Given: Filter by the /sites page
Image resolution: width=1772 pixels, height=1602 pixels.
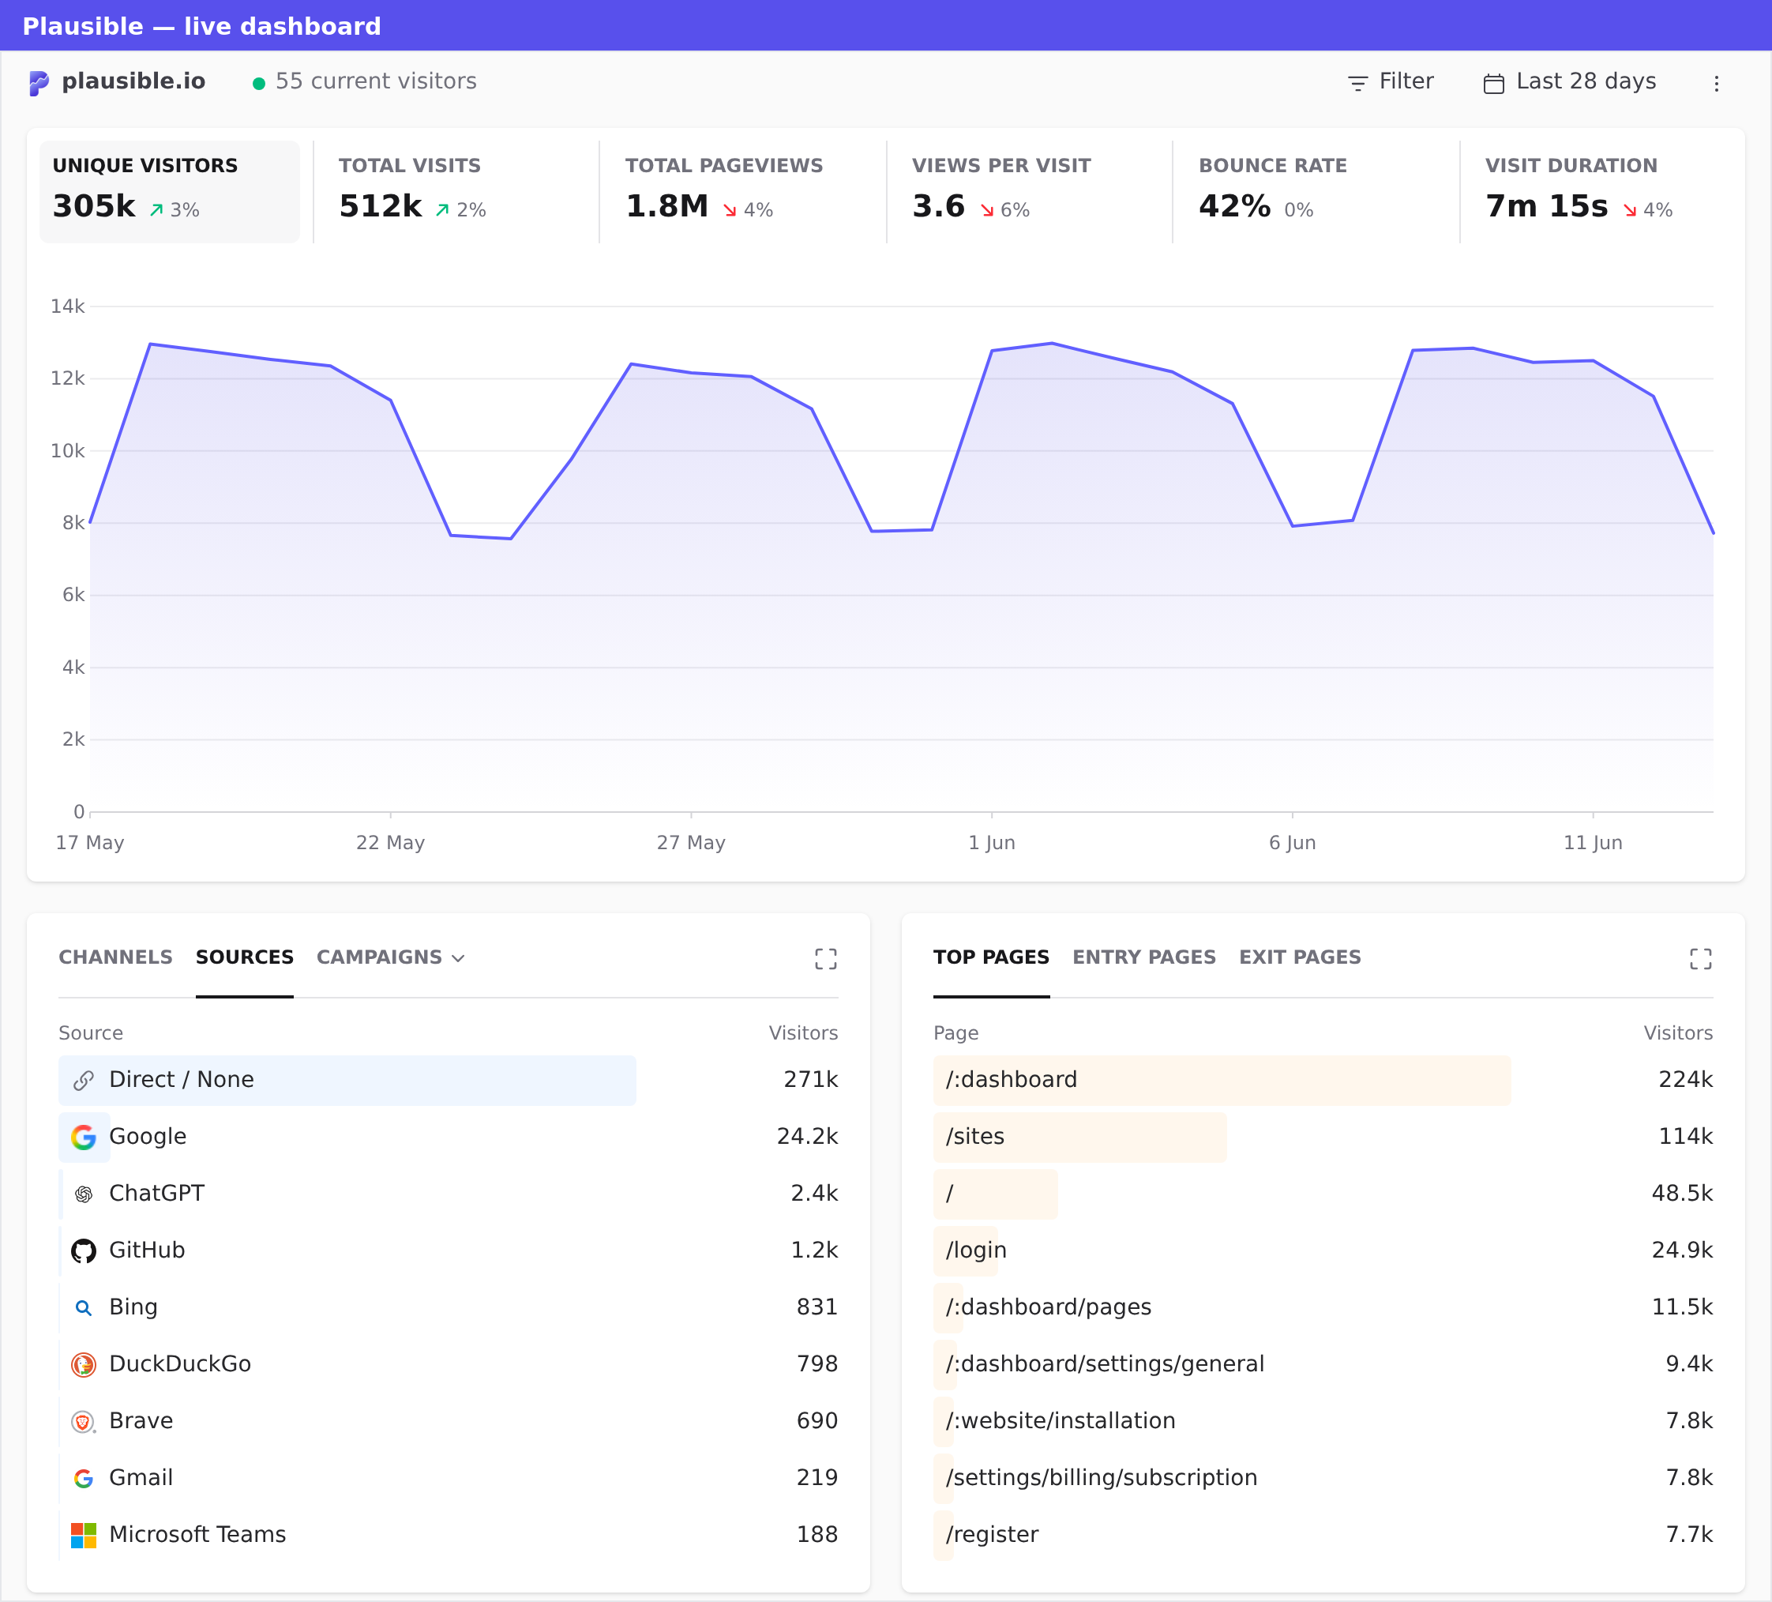Looking at the screenshot, I should [1323, 1137].
